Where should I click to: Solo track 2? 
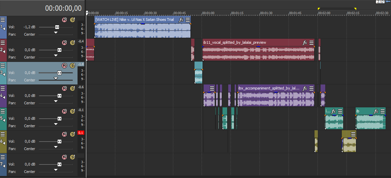[72, 43]
